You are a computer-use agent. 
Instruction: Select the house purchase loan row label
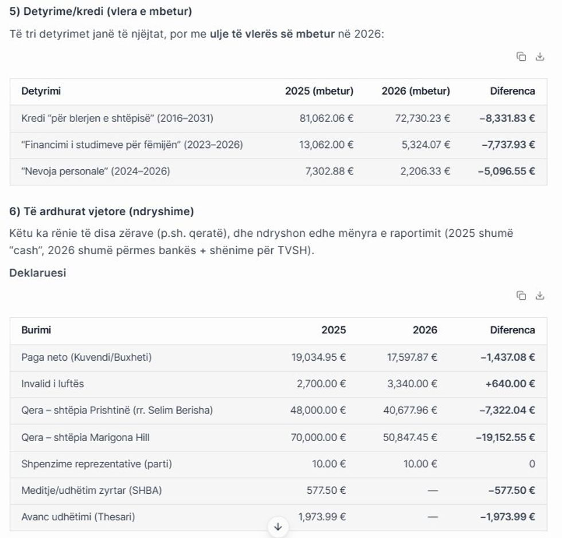click(117, 119)
